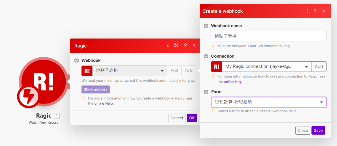Expand the Ragic panel with fullscreen icon
The height and width of the screenshot is (146, 337).
(x=176, y=45)
